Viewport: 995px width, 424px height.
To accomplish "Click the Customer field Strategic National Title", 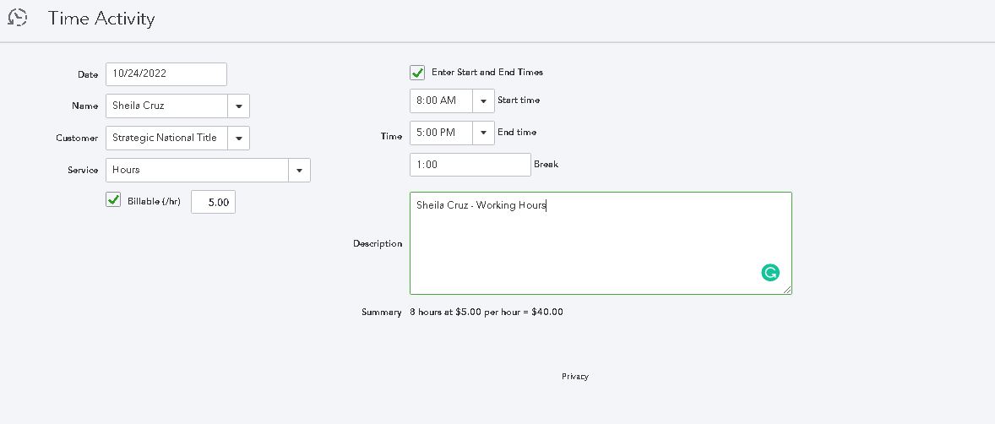I will pos(166,139).
